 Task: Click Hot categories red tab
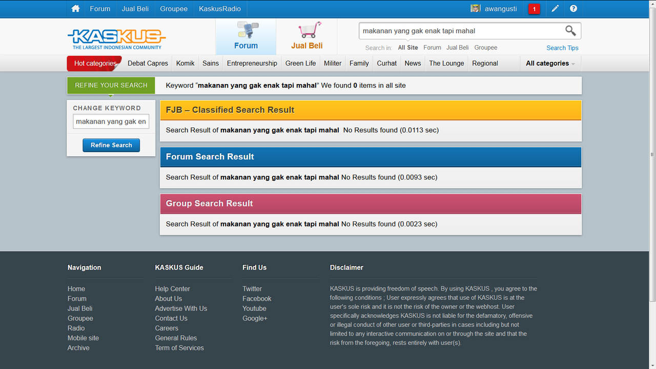click(x=94, y=64)
